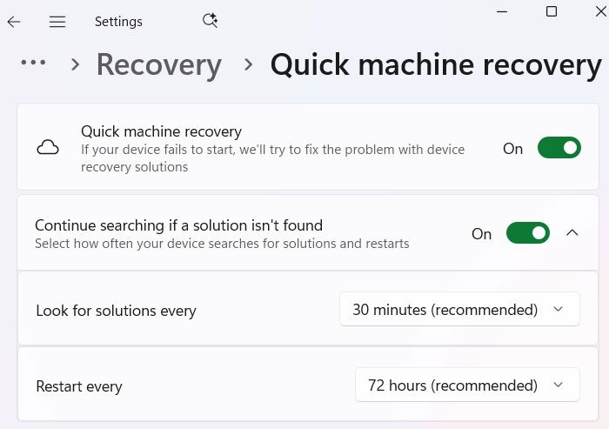Click the search icon beside Settings
Screen dimensions: 609x429
(210, 21)
